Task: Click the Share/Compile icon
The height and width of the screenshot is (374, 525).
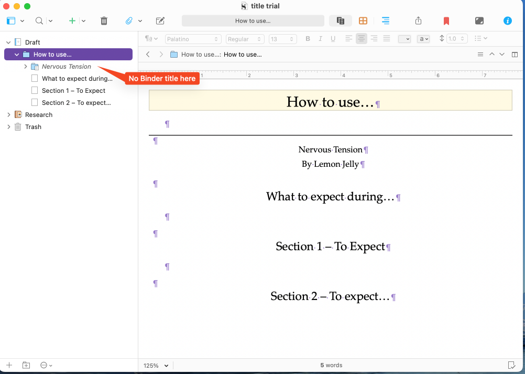Action: (x=418, y=21)
